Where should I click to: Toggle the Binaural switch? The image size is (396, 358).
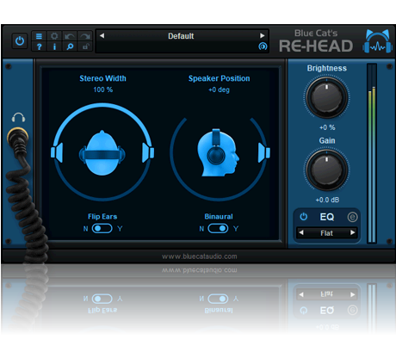coord(218,228)
